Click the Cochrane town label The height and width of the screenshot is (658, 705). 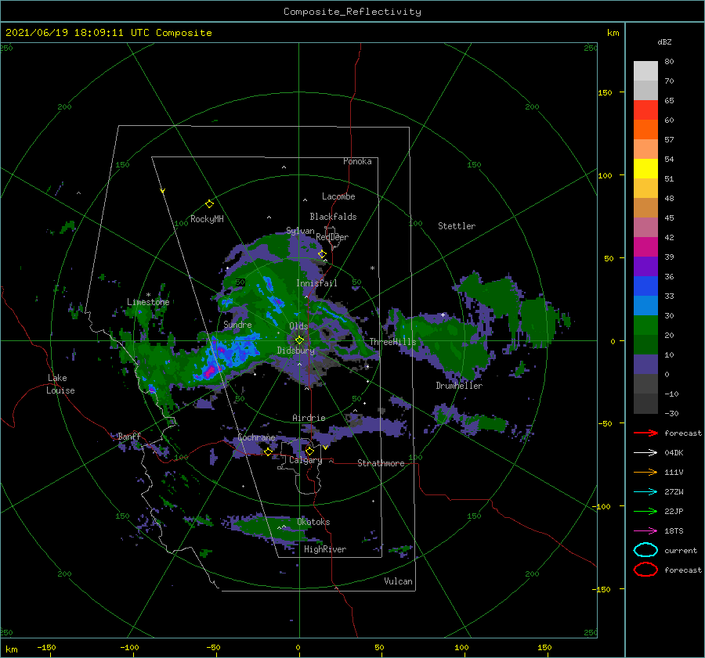(x=256, y=437)
